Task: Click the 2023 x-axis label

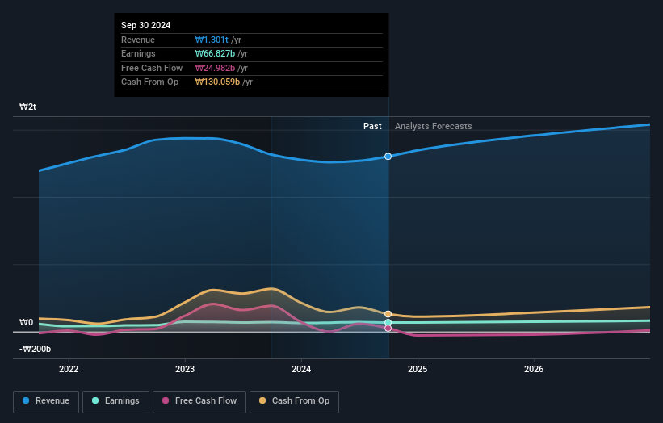Action: (185, 369)
